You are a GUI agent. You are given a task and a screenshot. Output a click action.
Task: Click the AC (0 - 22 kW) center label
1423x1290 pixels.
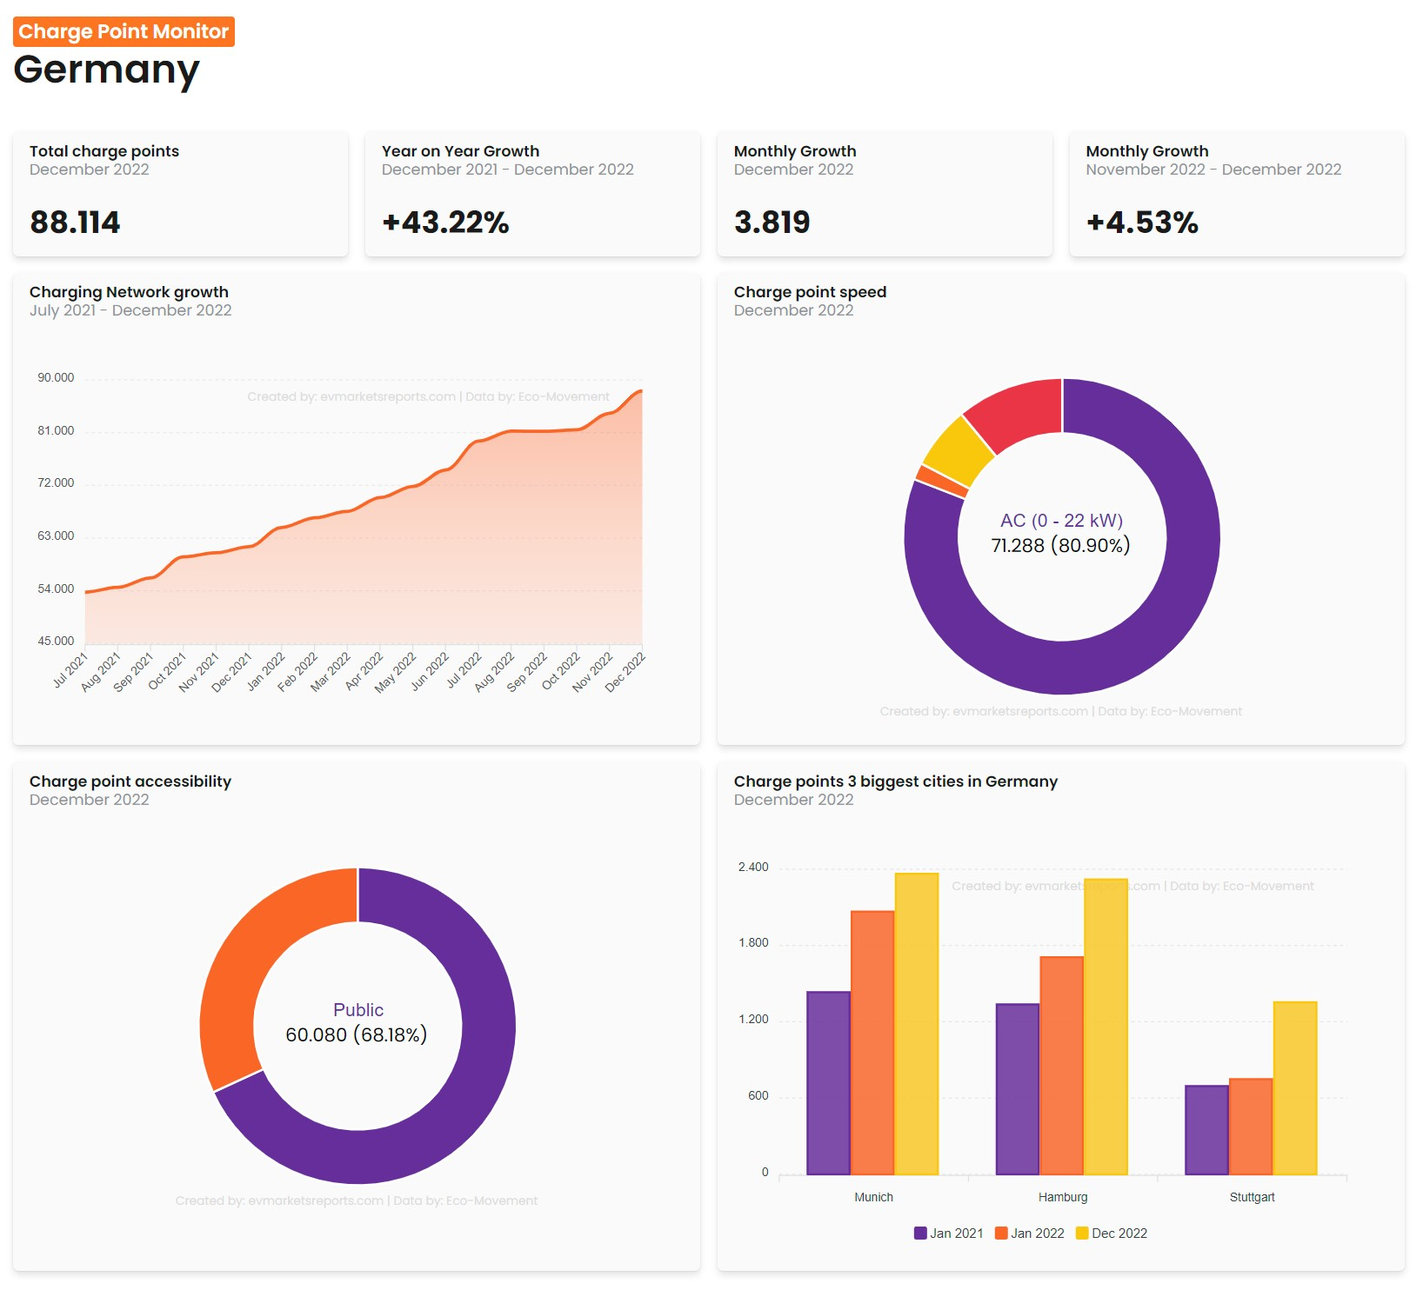coord(1061,521)
